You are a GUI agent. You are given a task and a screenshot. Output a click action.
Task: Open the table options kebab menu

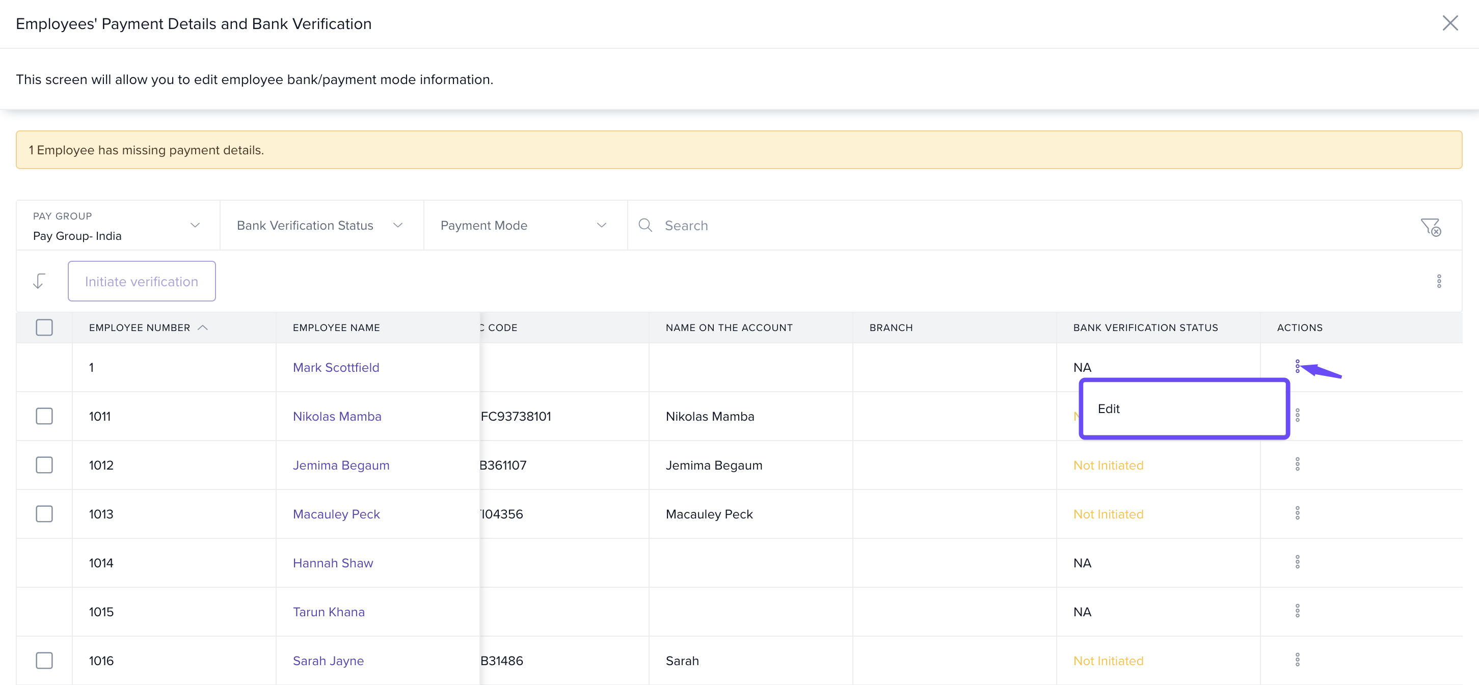click(1438, 281)
